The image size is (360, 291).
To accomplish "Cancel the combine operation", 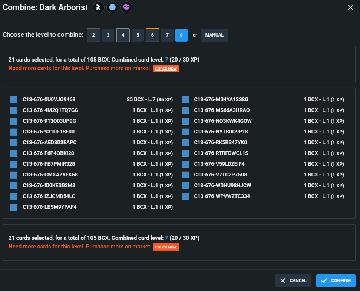I will coord(293,281).
